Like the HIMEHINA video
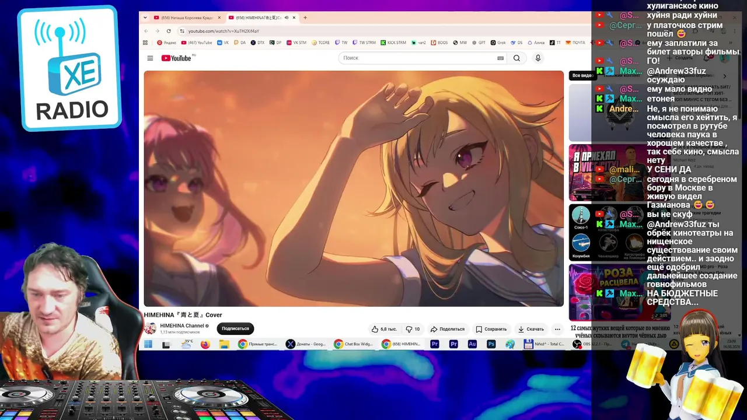The height and width of the screenshot is (420, 747). (384, 329)
